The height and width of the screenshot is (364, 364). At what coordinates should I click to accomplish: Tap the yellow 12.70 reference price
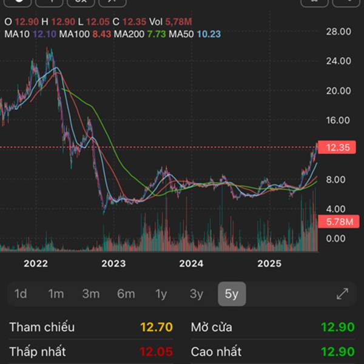[x=157, y=327]
